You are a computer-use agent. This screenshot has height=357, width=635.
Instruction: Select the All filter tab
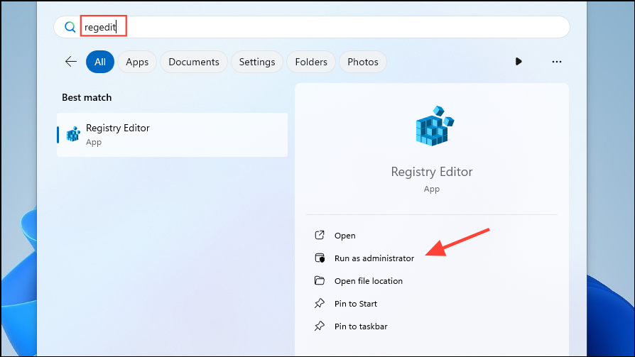click(100, 62)
